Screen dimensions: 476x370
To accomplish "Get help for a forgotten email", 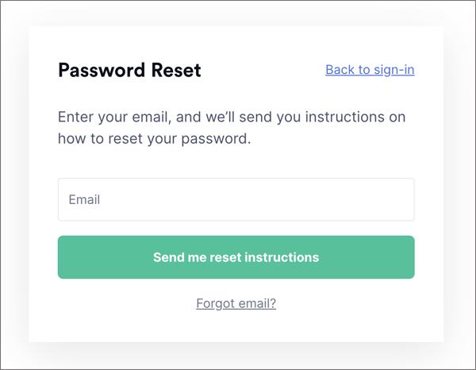I will tap(236, 303).
